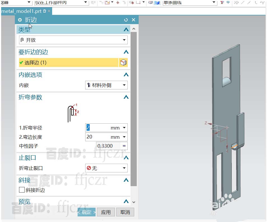
Task: Click the 确定 button
Action: point(87,212)
